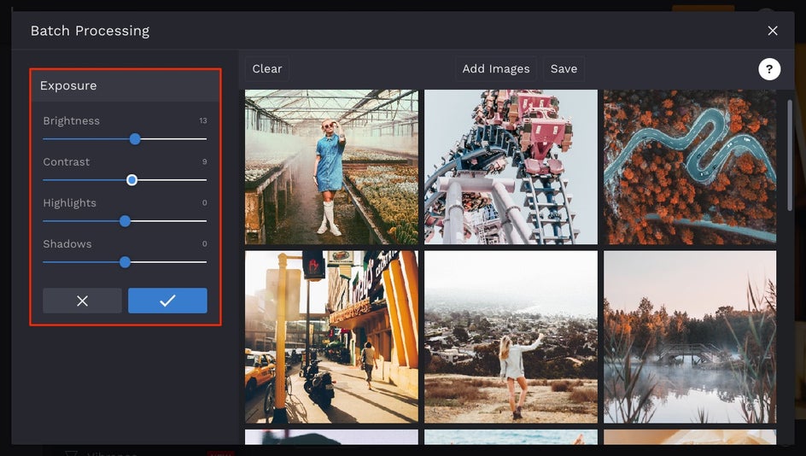Click the Contrast slider handle

131,180
